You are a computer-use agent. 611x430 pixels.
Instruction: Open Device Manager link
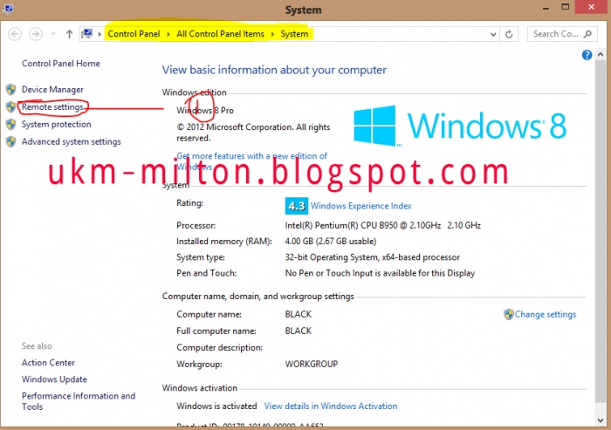click(52, 90)
